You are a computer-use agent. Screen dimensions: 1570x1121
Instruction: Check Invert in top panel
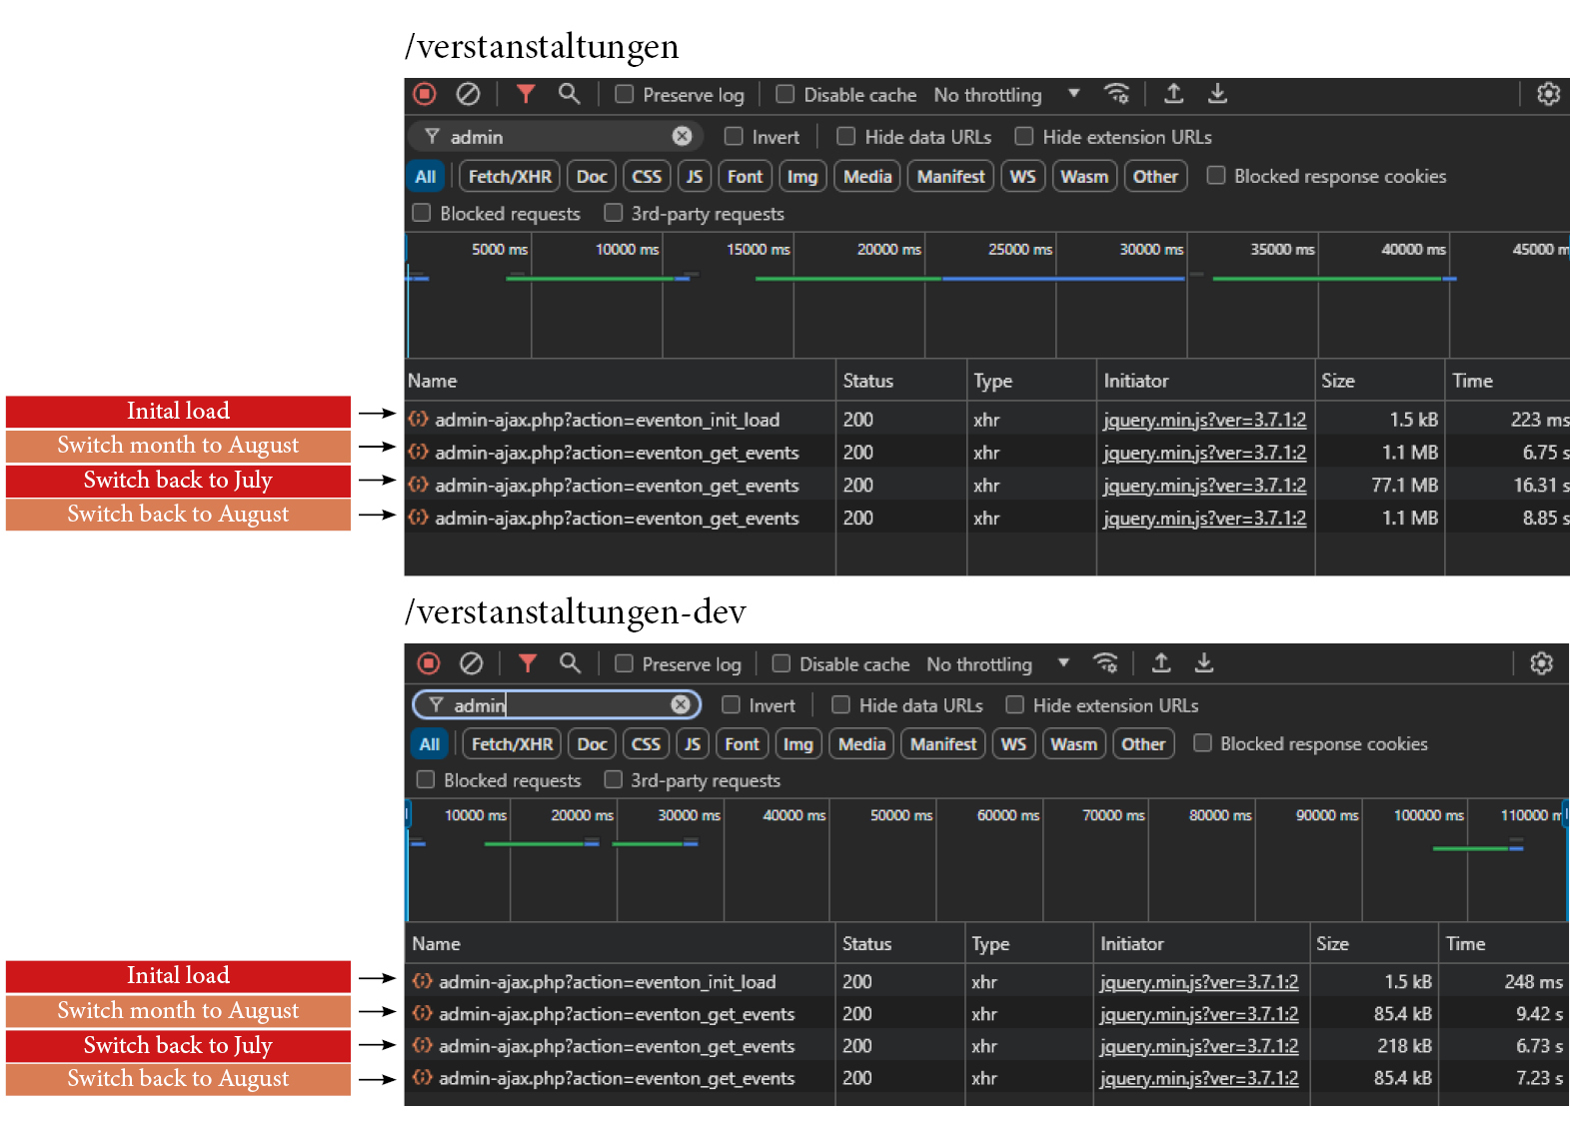(734, 136)
